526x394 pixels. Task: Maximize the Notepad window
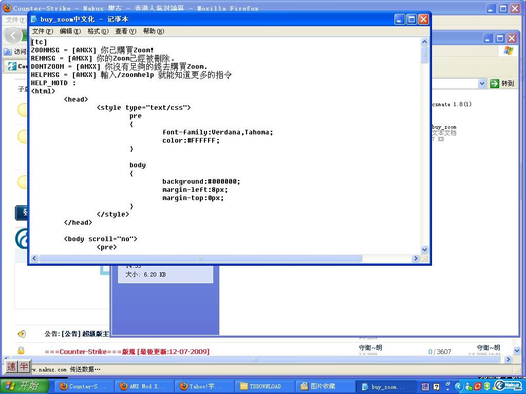tap(411, 19)
